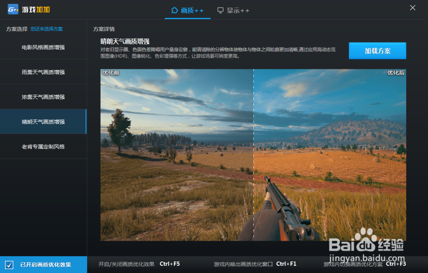Click the monitor icon on the 显示++ tab
428x273 pixels.
pos(220,10)
